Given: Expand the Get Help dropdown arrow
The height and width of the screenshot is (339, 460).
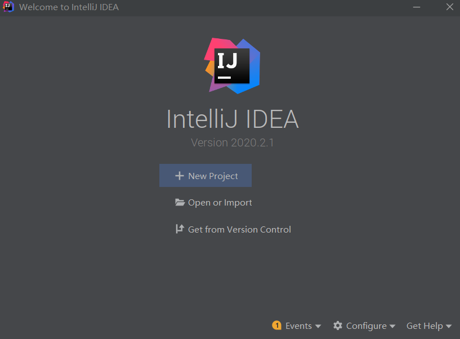Looking at the screenshot, I should (x=449, y=326).
